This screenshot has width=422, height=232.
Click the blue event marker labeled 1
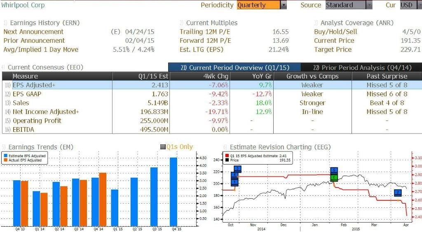click(x=234, y=182)
